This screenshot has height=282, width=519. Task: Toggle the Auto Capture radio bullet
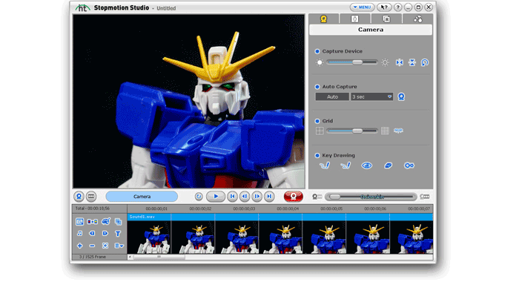point(317,87)
